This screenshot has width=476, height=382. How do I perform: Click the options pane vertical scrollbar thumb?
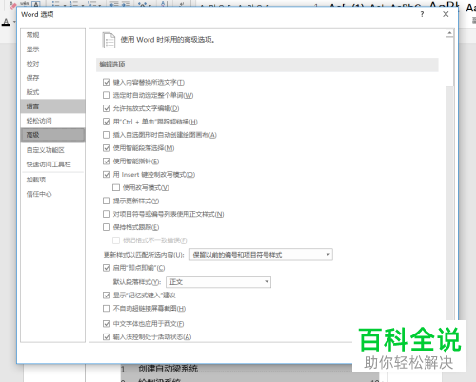[x=449, y=62]
